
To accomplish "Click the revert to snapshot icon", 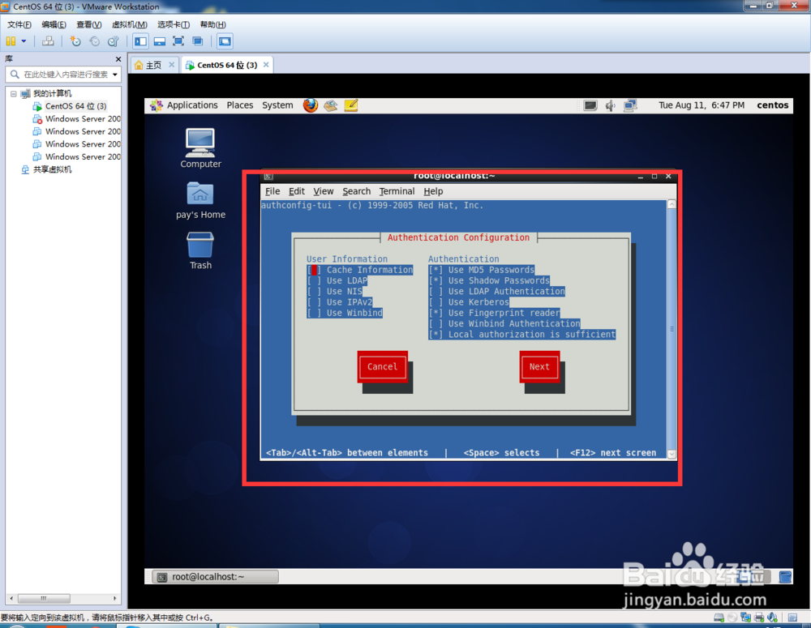I will point(95,41).
